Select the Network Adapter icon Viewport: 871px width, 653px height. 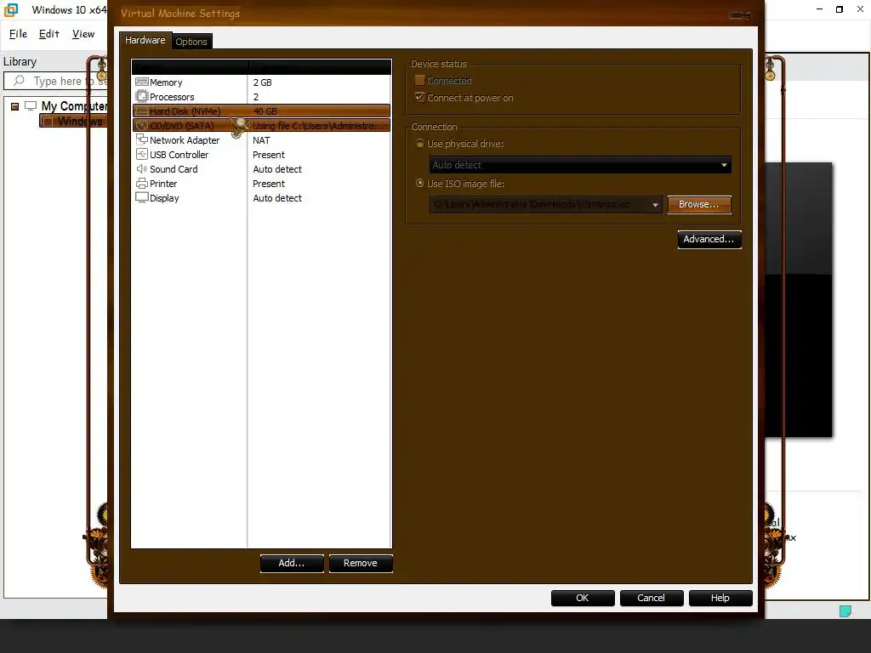pyautogui.click(x=142, y=140)
